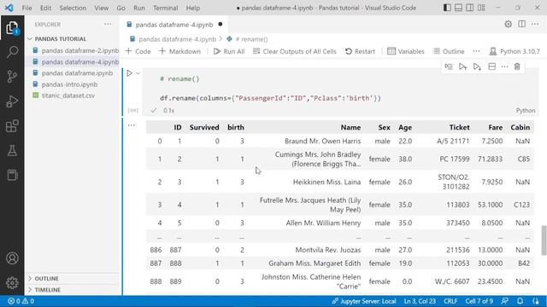Screen dimensions: 547x307
Task: Open the run cell dropdown chevron
Action: (138, 73)
